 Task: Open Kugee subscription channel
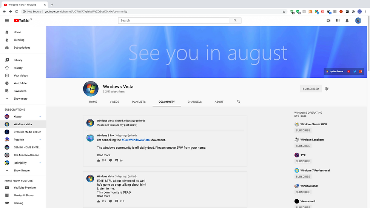[x=23, y=117]
